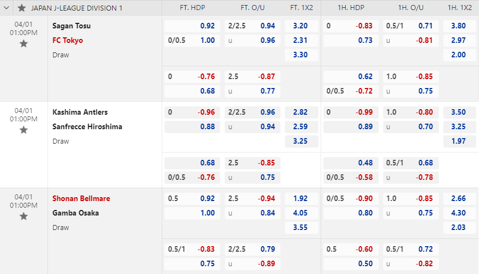
Task: Select Shonan Bellmare 1H 1X2 odds 2.66
Action: [x=459, y=199]
